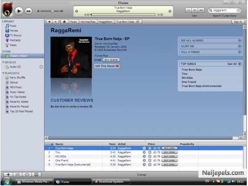Viewport: 248px width, 186px height.
Task: Toggle repeat playback
Action: pyautogui.click(x=27, y=174)
